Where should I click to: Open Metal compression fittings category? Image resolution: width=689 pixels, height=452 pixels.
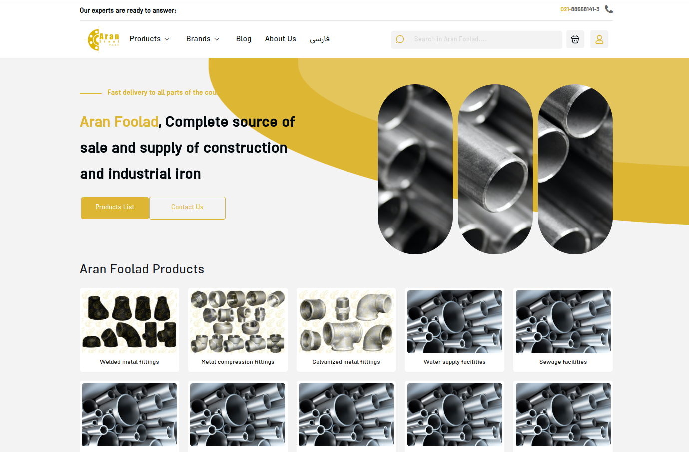238,330
